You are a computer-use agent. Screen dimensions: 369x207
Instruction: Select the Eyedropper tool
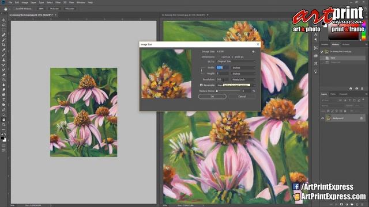[3, 50]
